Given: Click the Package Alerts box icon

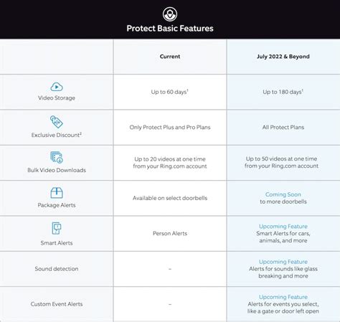Looking at the screenshot, I should 57,193.
